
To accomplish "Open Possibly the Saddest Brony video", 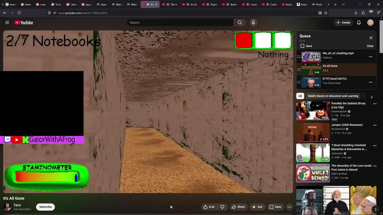I will pyautogui.click(x=313, y=110).
